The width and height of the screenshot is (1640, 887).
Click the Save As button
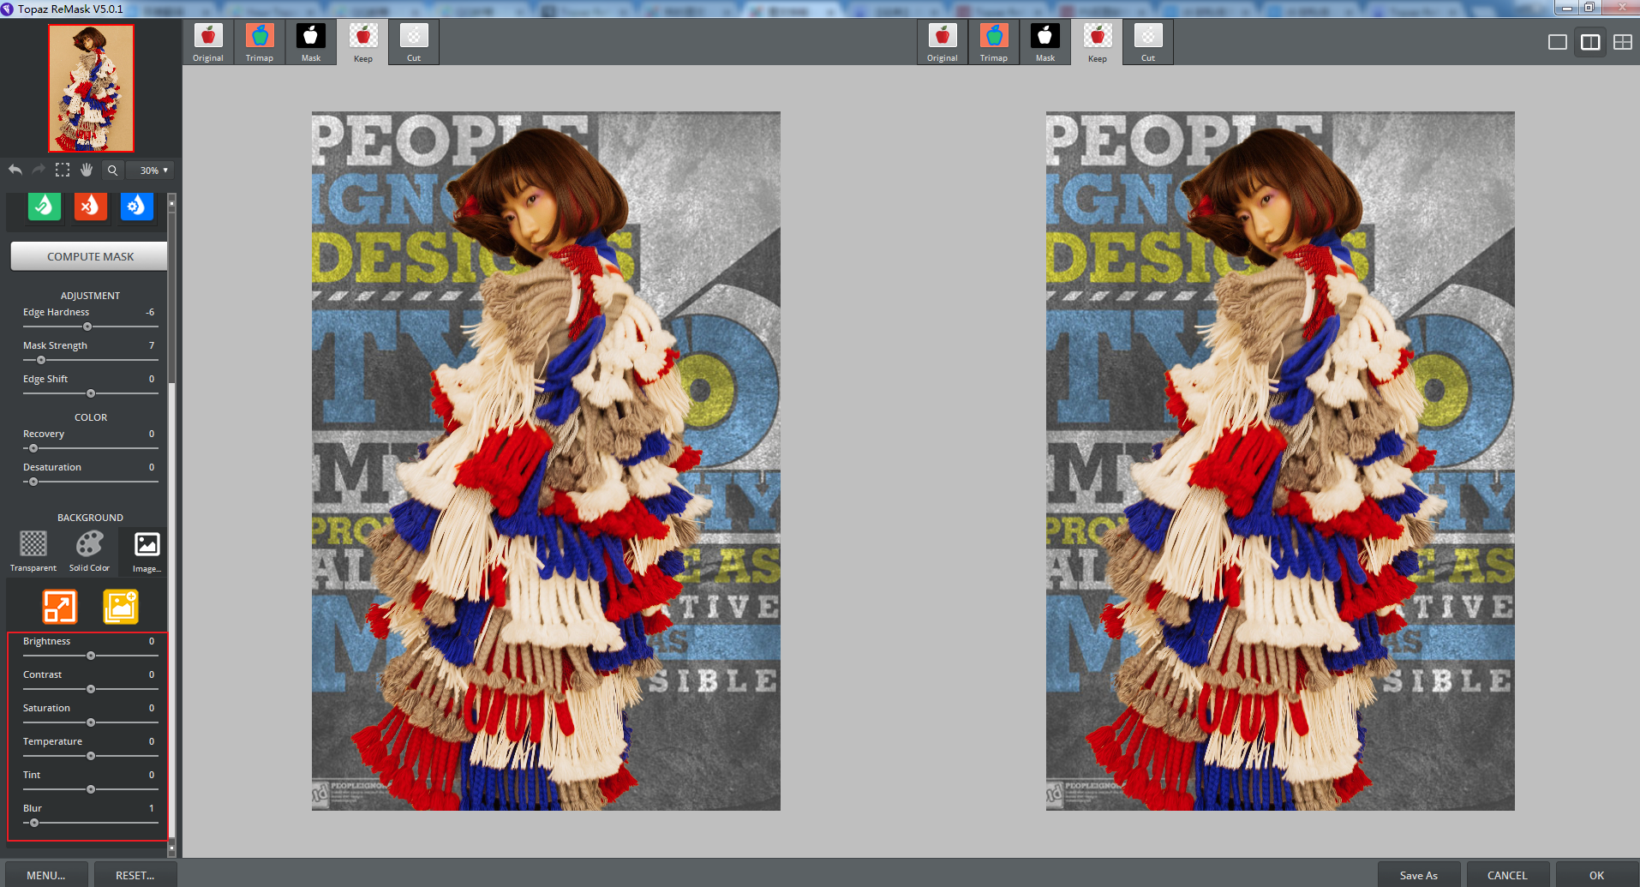click(1419, 875)
